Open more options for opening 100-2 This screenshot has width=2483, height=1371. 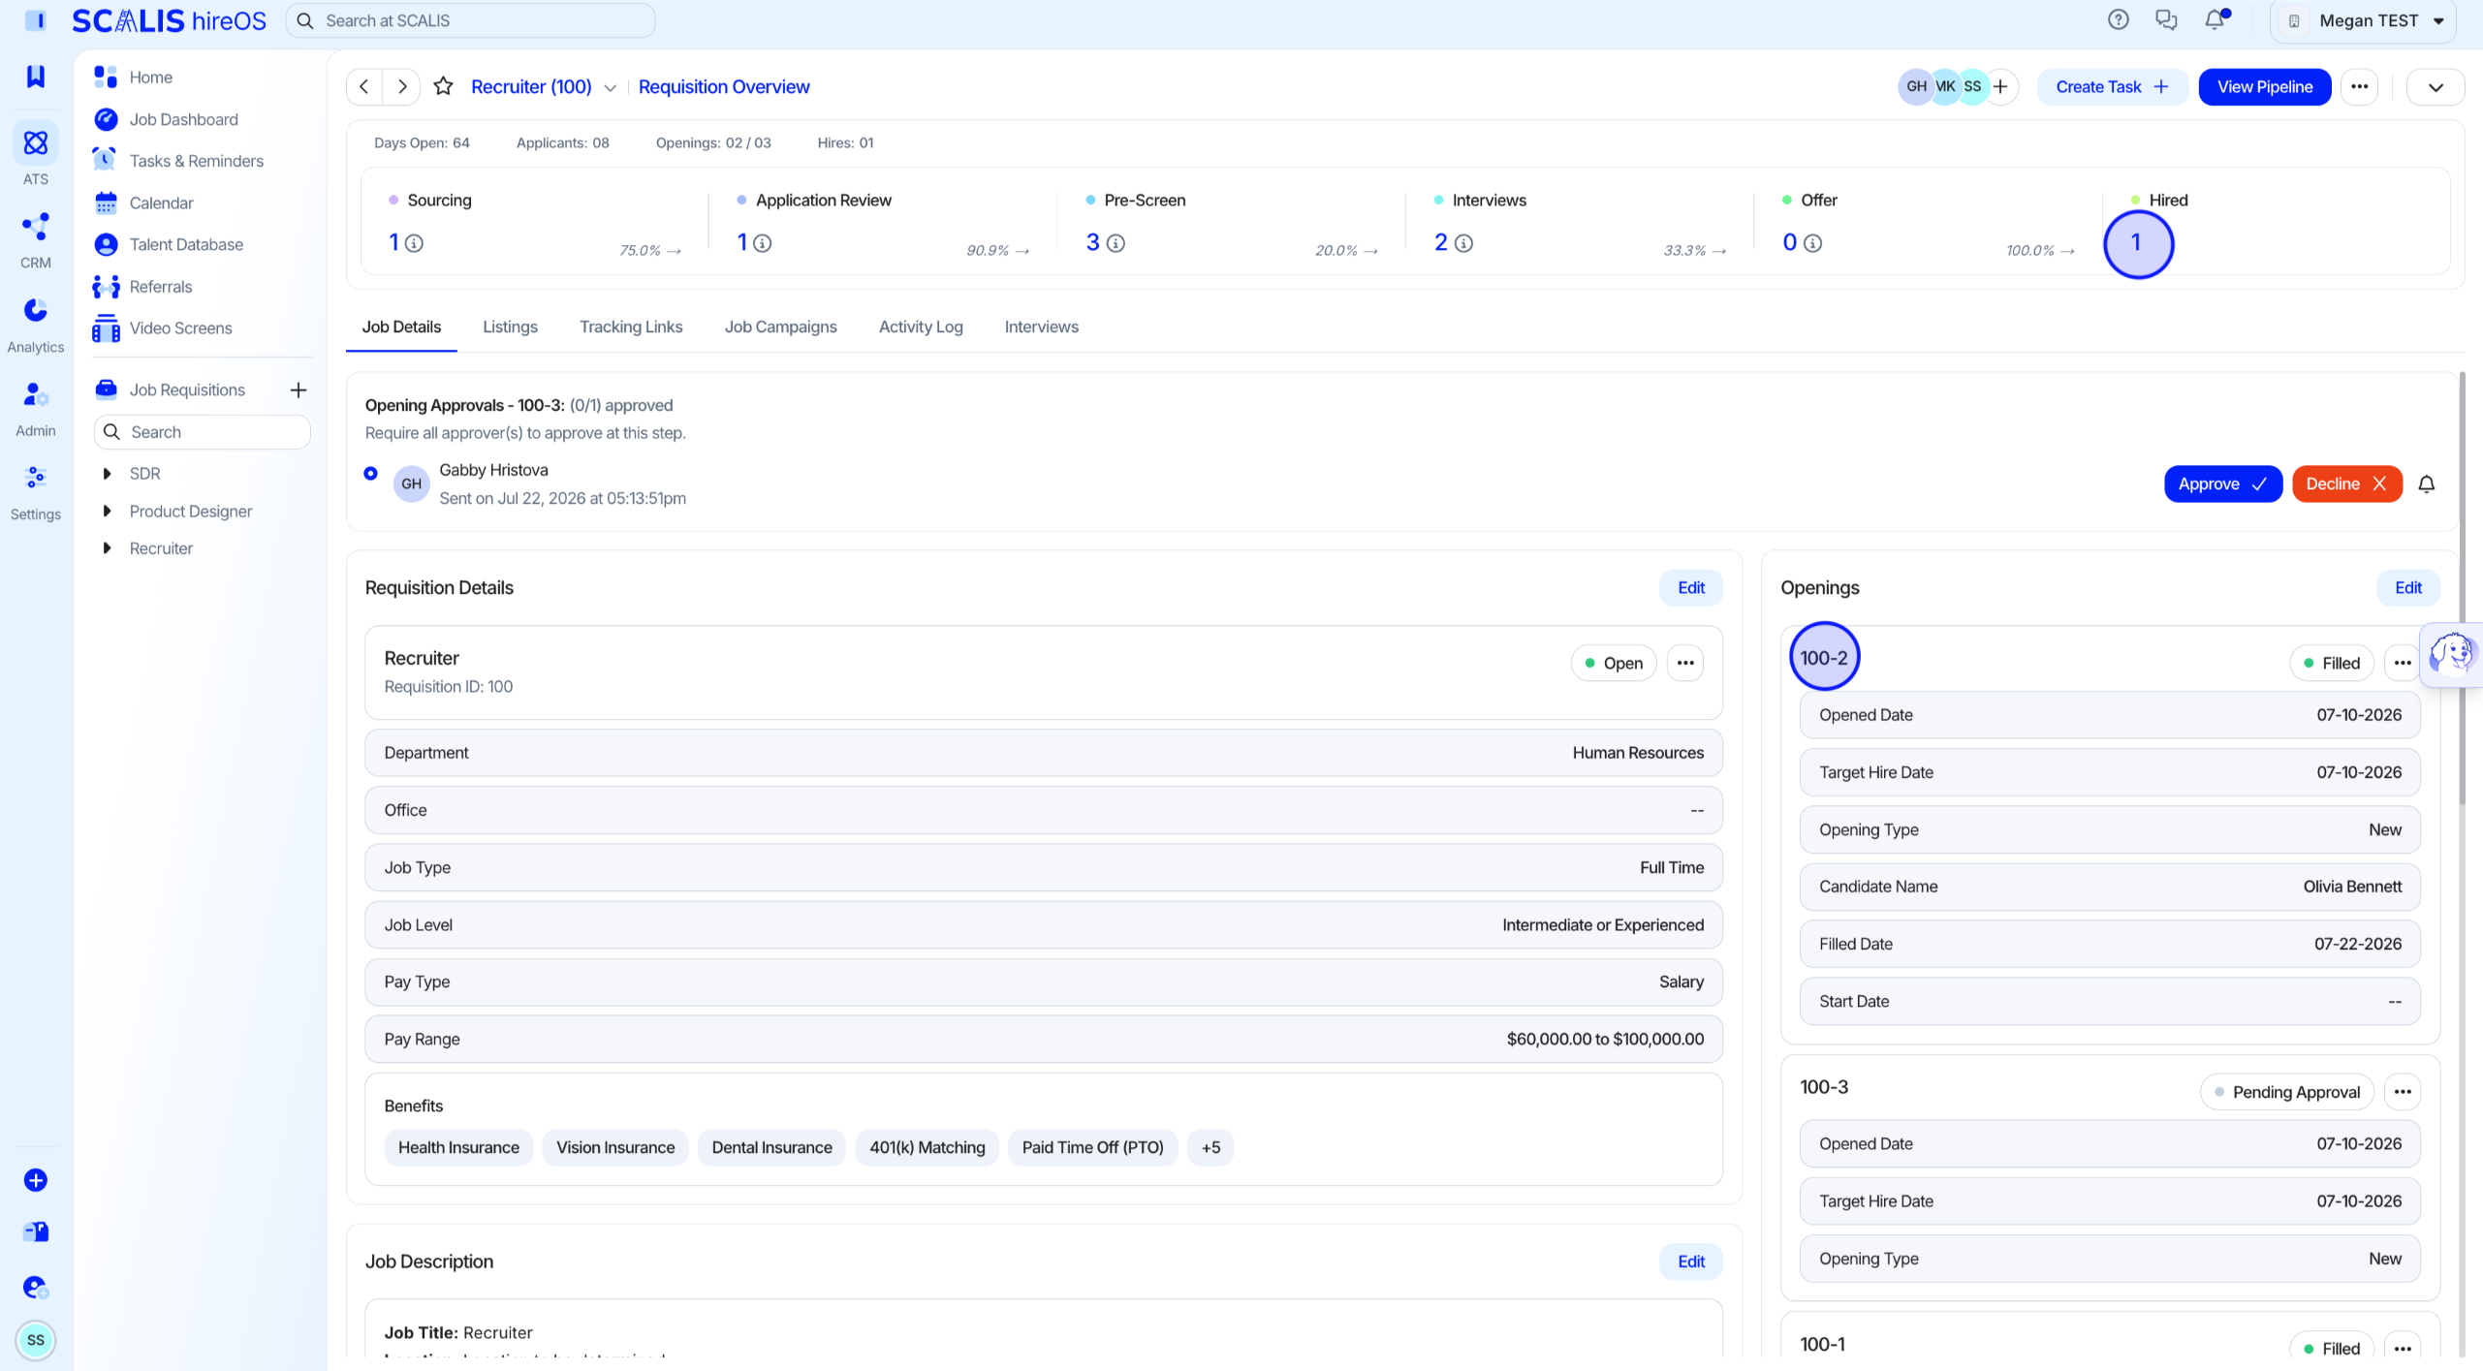coord(2403,663)
